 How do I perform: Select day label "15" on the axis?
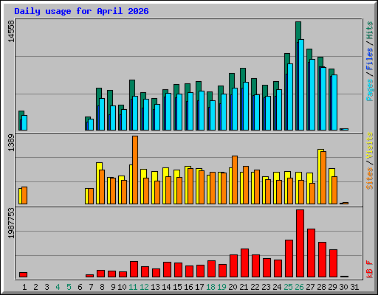coord(177,287)
